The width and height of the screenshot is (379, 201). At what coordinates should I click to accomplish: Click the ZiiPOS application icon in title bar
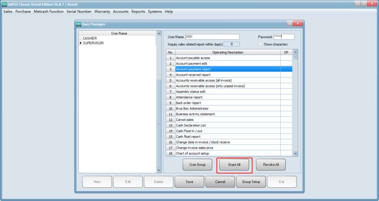coord(4,3)
